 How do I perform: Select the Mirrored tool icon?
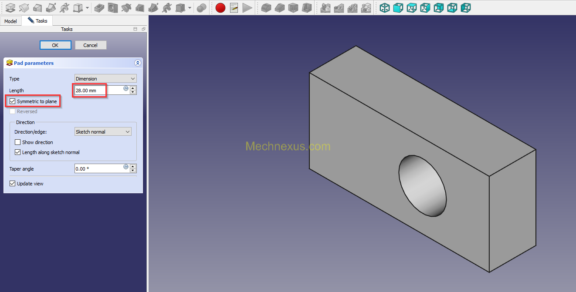coord(325,7)
